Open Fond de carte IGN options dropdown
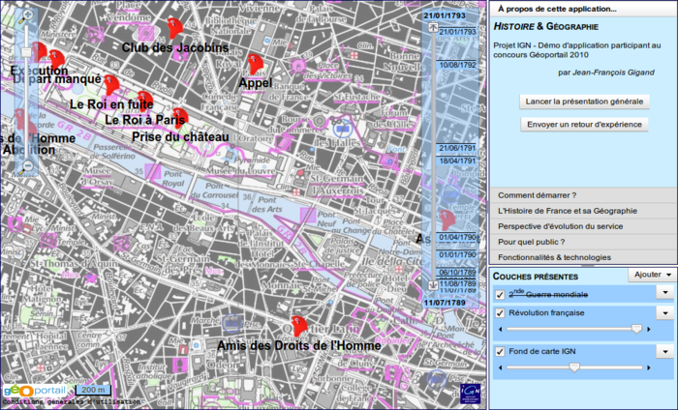The width and height of the screenshot is (678, 410). [665, 352]
